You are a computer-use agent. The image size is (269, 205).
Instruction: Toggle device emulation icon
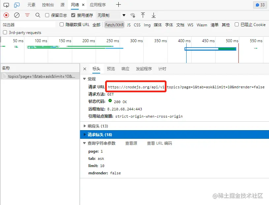(x=17, y=5)
